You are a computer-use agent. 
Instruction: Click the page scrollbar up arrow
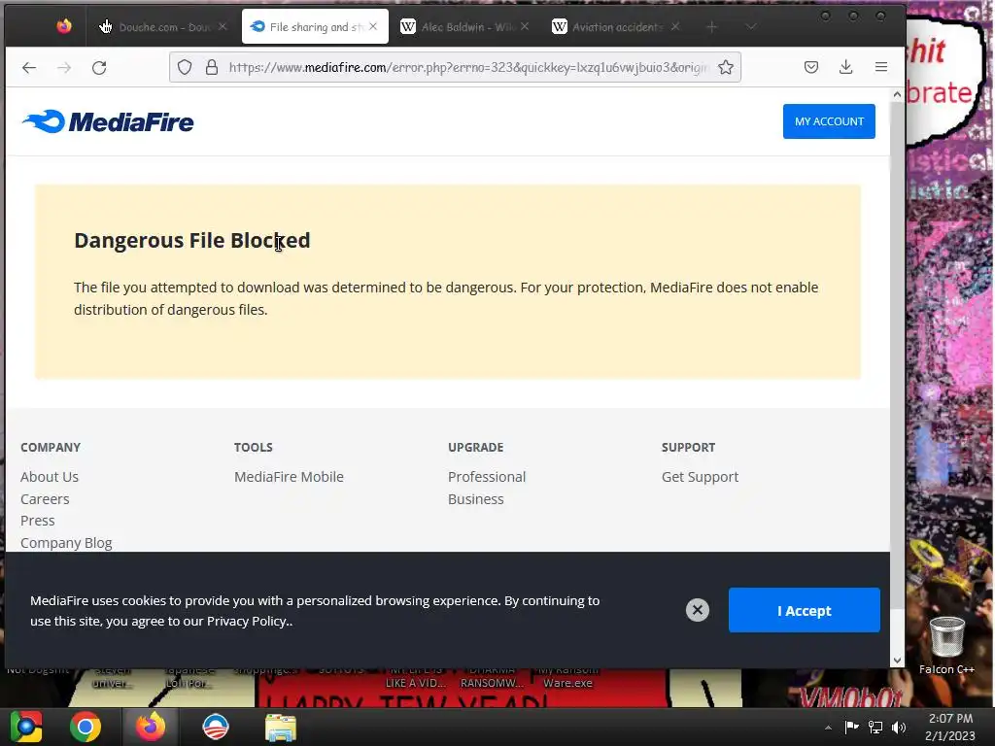pos(897,94)
